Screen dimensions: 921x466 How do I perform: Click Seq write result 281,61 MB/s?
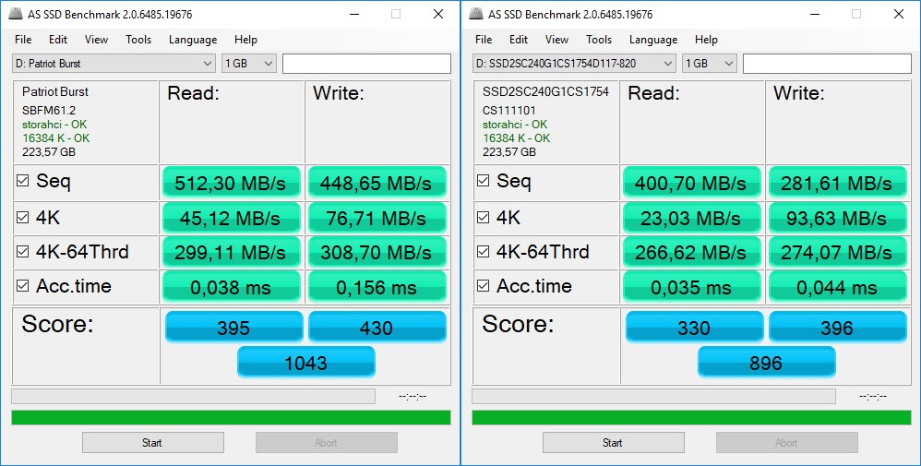pyautogui.click(x=838, y=183)
